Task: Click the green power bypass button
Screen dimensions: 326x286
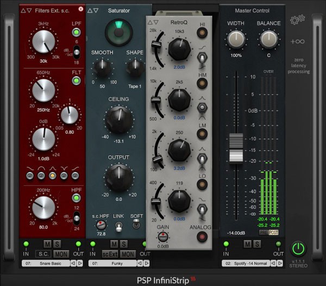Action: [299, 248]
